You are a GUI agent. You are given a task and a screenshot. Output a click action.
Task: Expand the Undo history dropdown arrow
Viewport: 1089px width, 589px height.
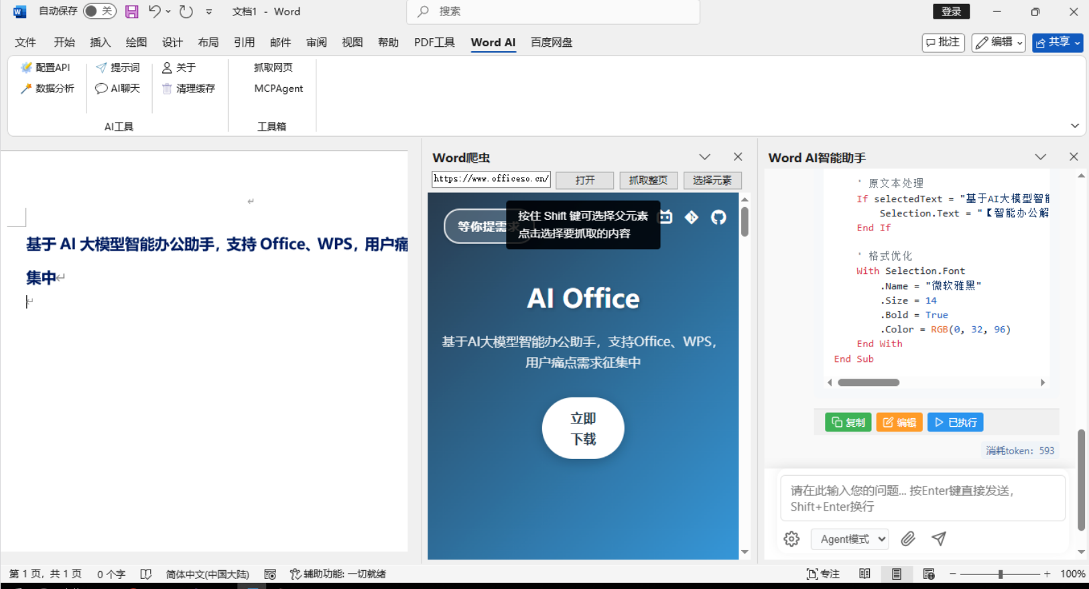tap(168, 11)
